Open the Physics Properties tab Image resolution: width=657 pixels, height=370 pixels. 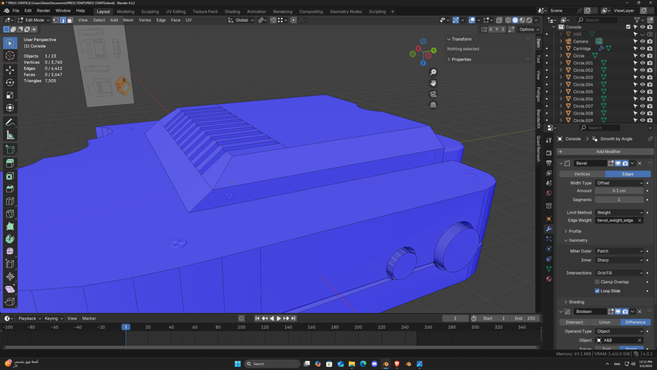(548, 248)
